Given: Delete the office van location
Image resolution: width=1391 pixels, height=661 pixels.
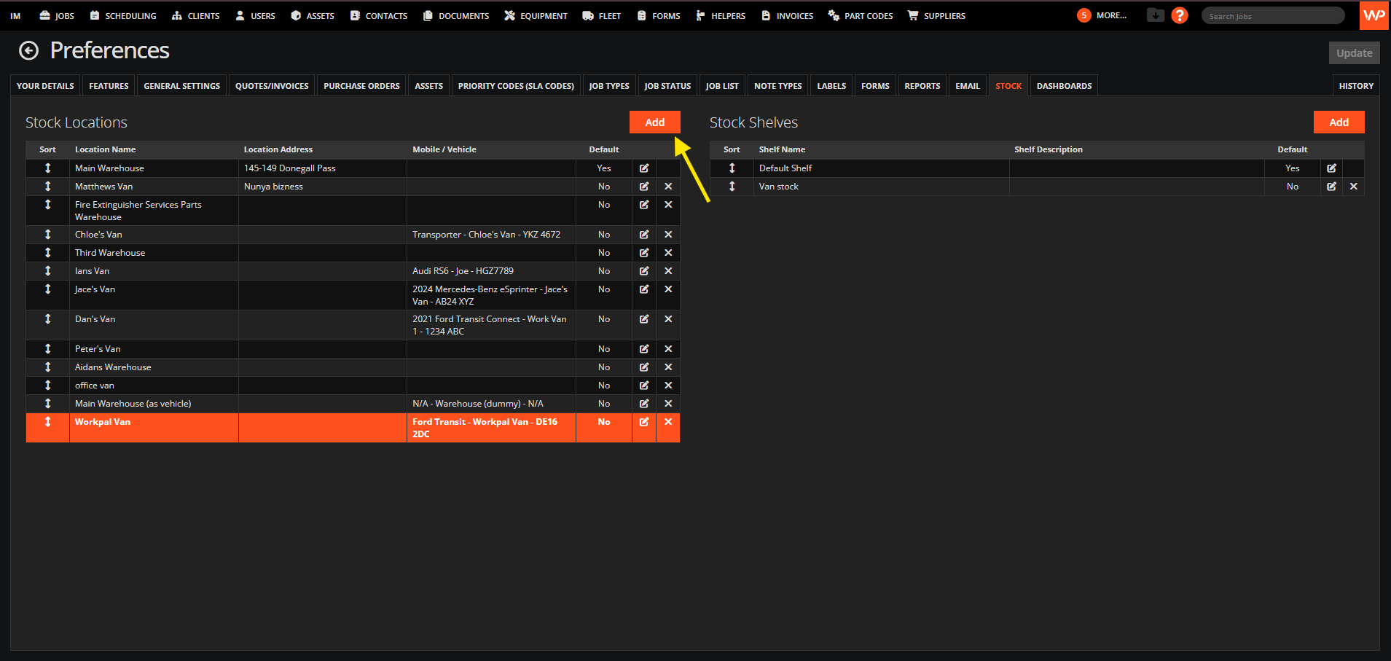Looking at the screenshot, I should [668, 386].
